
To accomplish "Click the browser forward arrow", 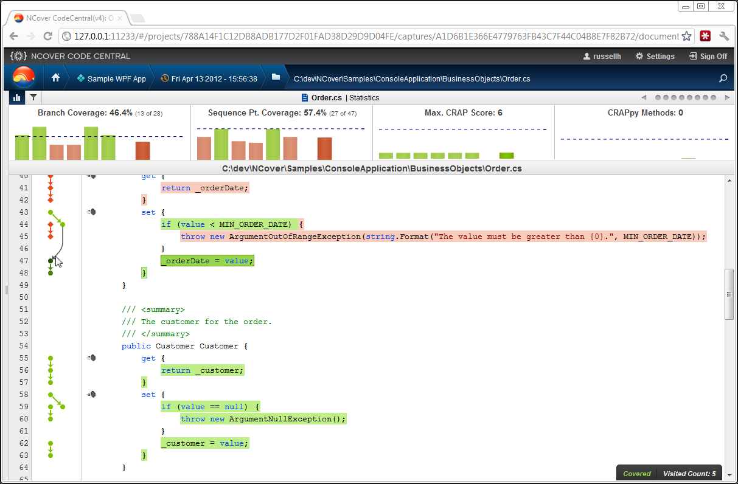I will 31,36.
